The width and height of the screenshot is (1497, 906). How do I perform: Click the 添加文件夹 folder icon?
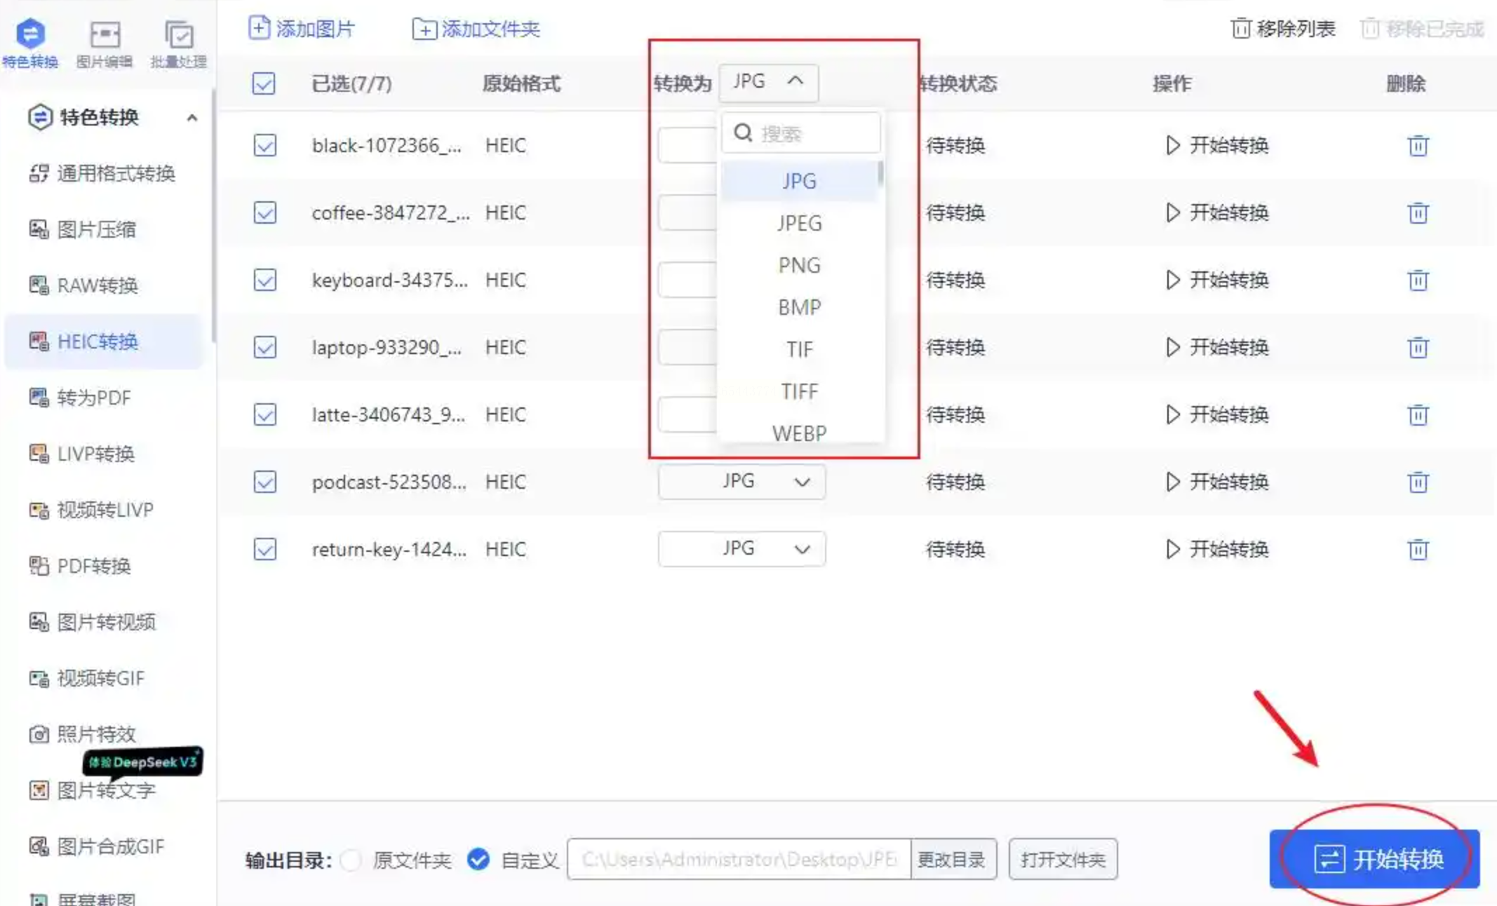(x=424, y=29)
